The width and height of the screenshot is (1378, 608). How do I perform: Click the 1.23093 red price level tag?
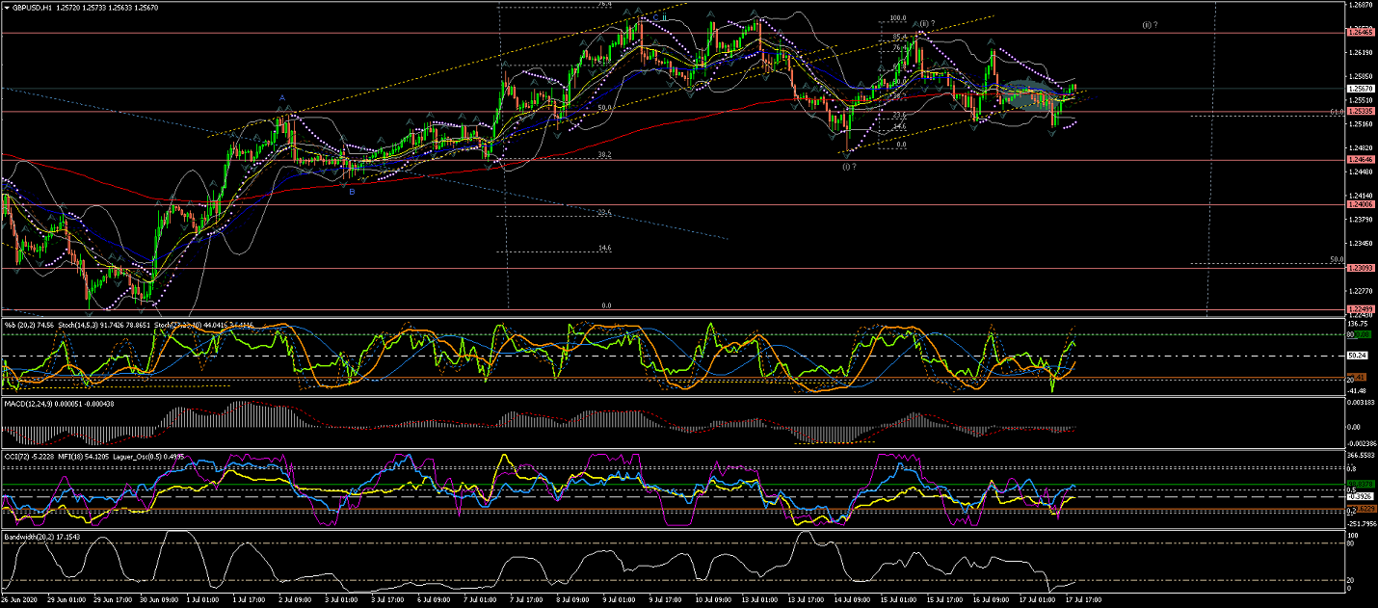(1360, 268)
